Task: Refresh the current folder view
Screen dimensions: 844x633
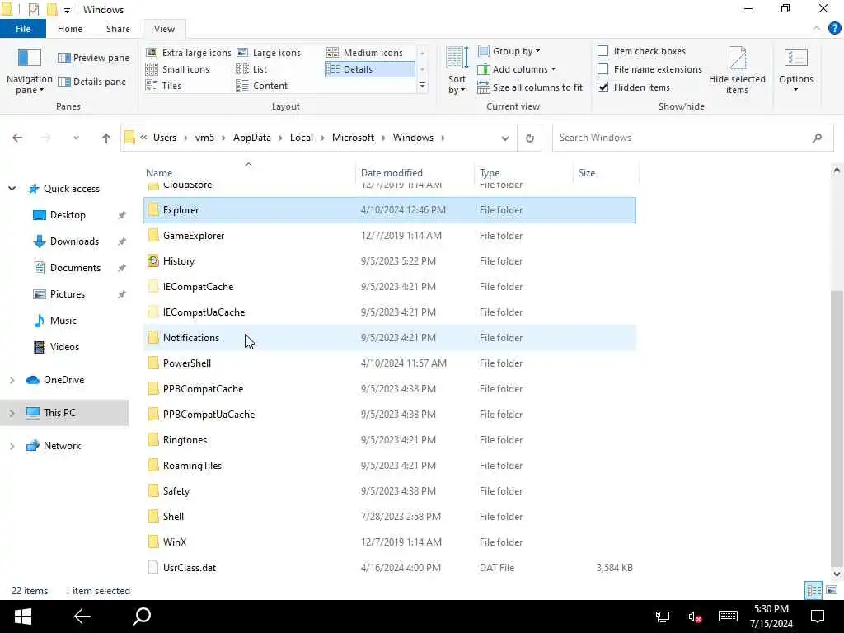Action: (530, 138)
